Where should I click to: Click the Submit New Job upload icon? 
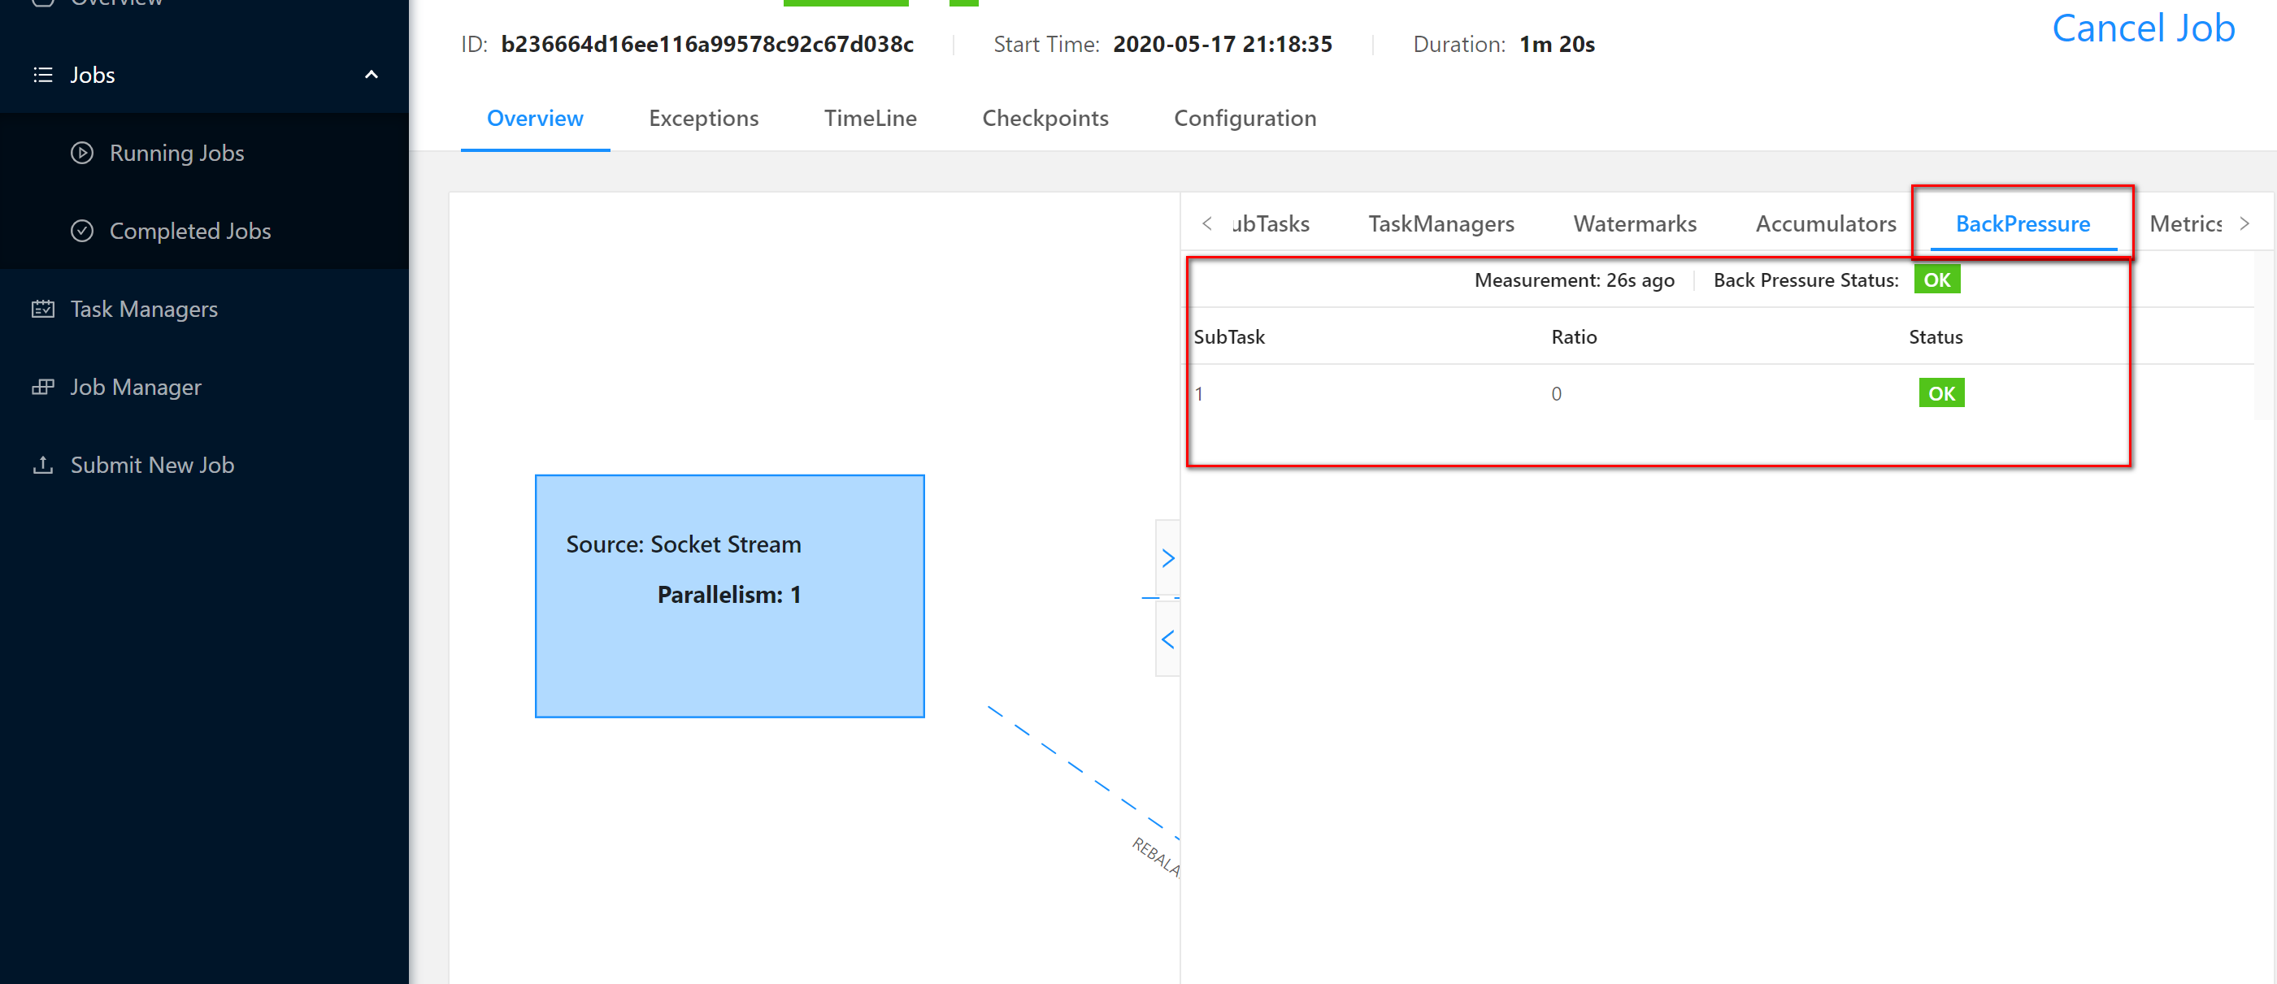pos(42,465)
